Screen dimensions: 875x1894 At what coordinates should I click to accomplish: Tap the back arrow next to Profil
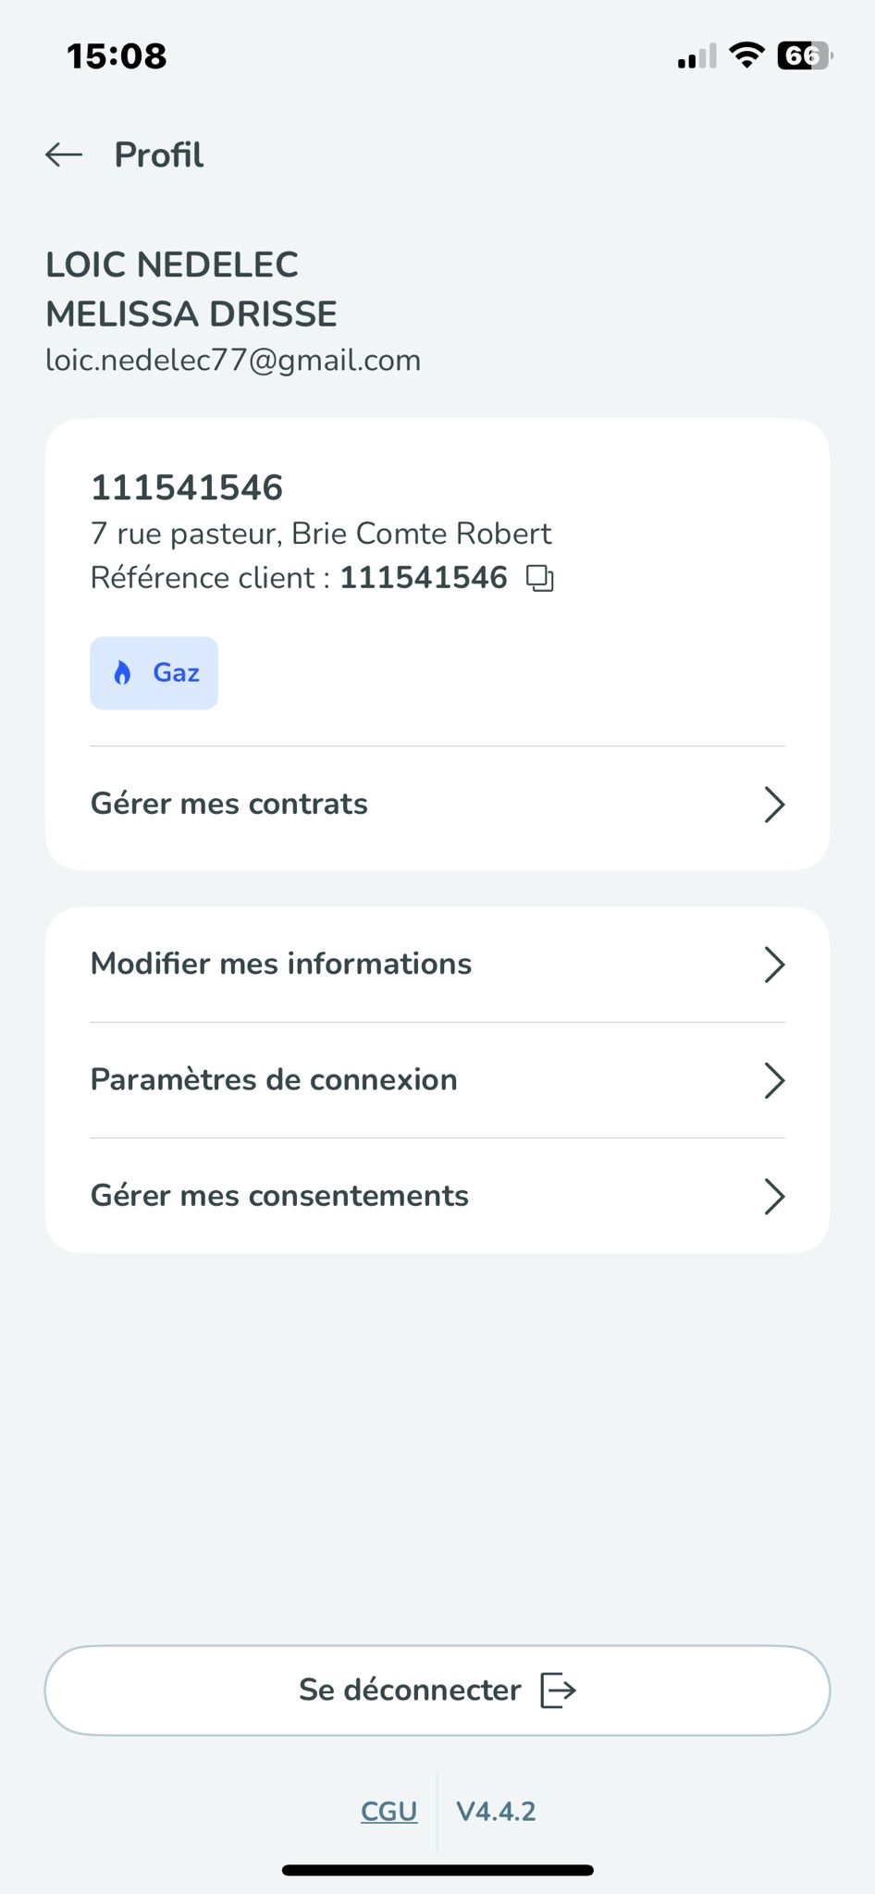coord(64,154)
